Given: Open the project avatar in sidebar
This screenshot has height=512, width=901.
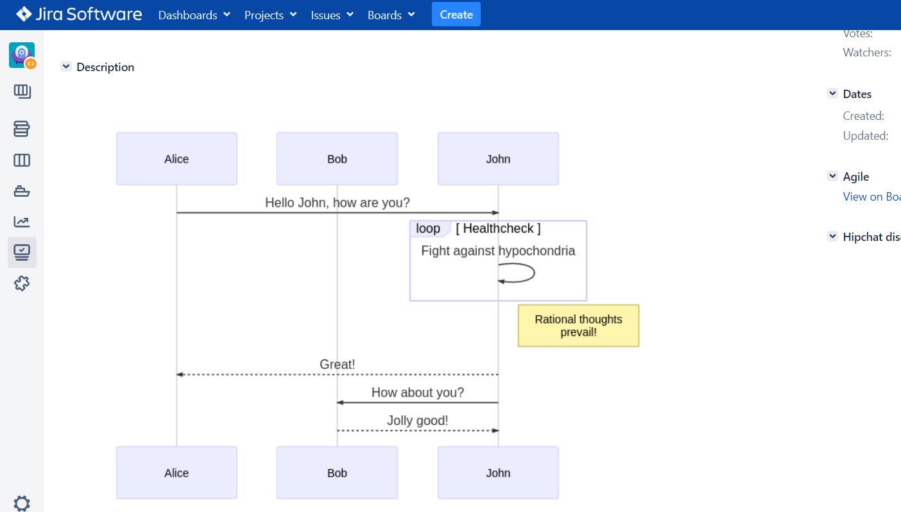Looking at the screenshot, I should coord(22,56).
